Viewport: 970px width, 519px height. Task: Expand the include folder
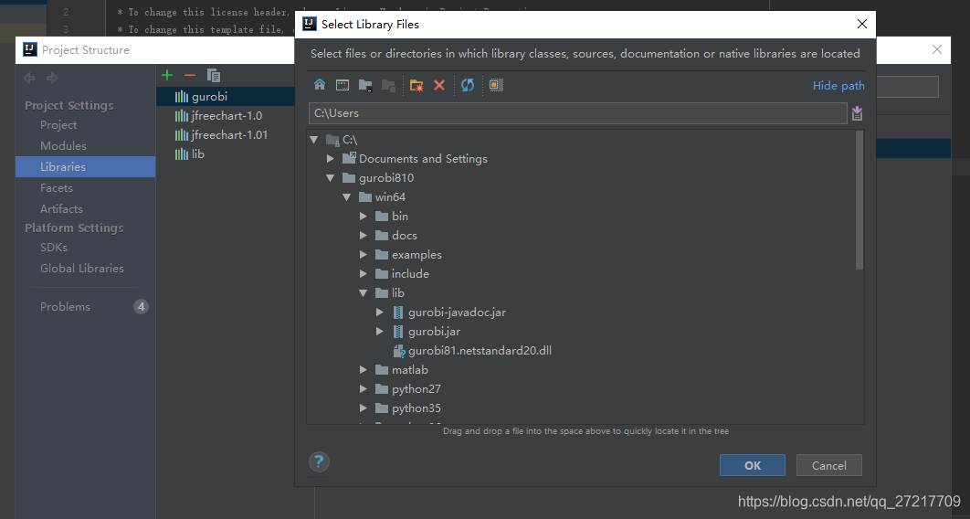point(364,274)
